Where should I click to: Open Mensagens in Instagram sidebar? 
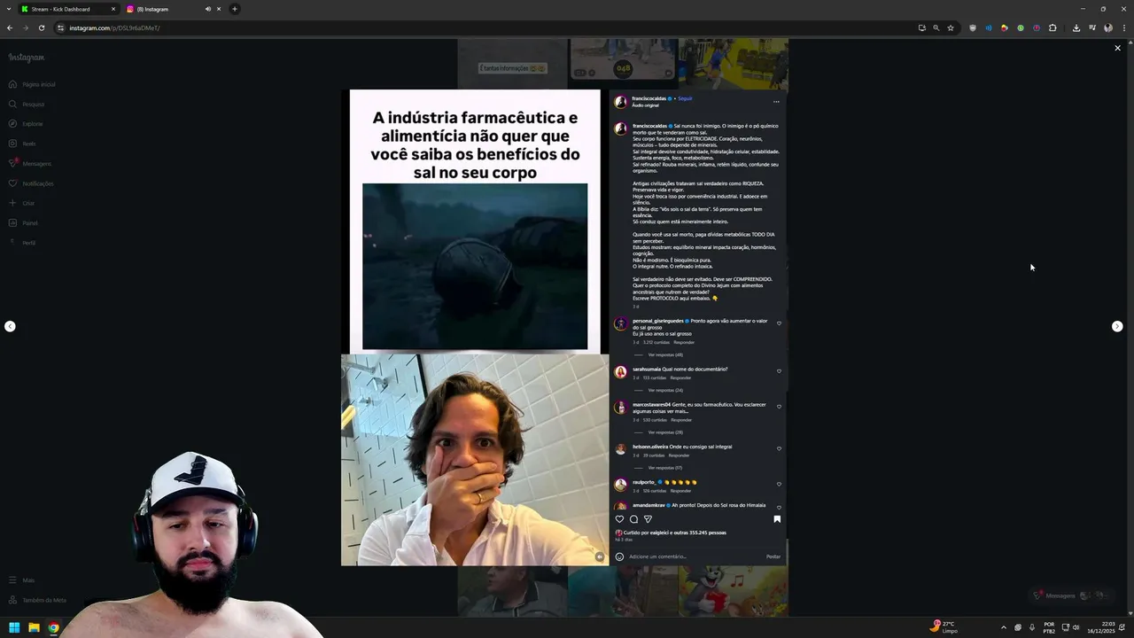[30, 163]
